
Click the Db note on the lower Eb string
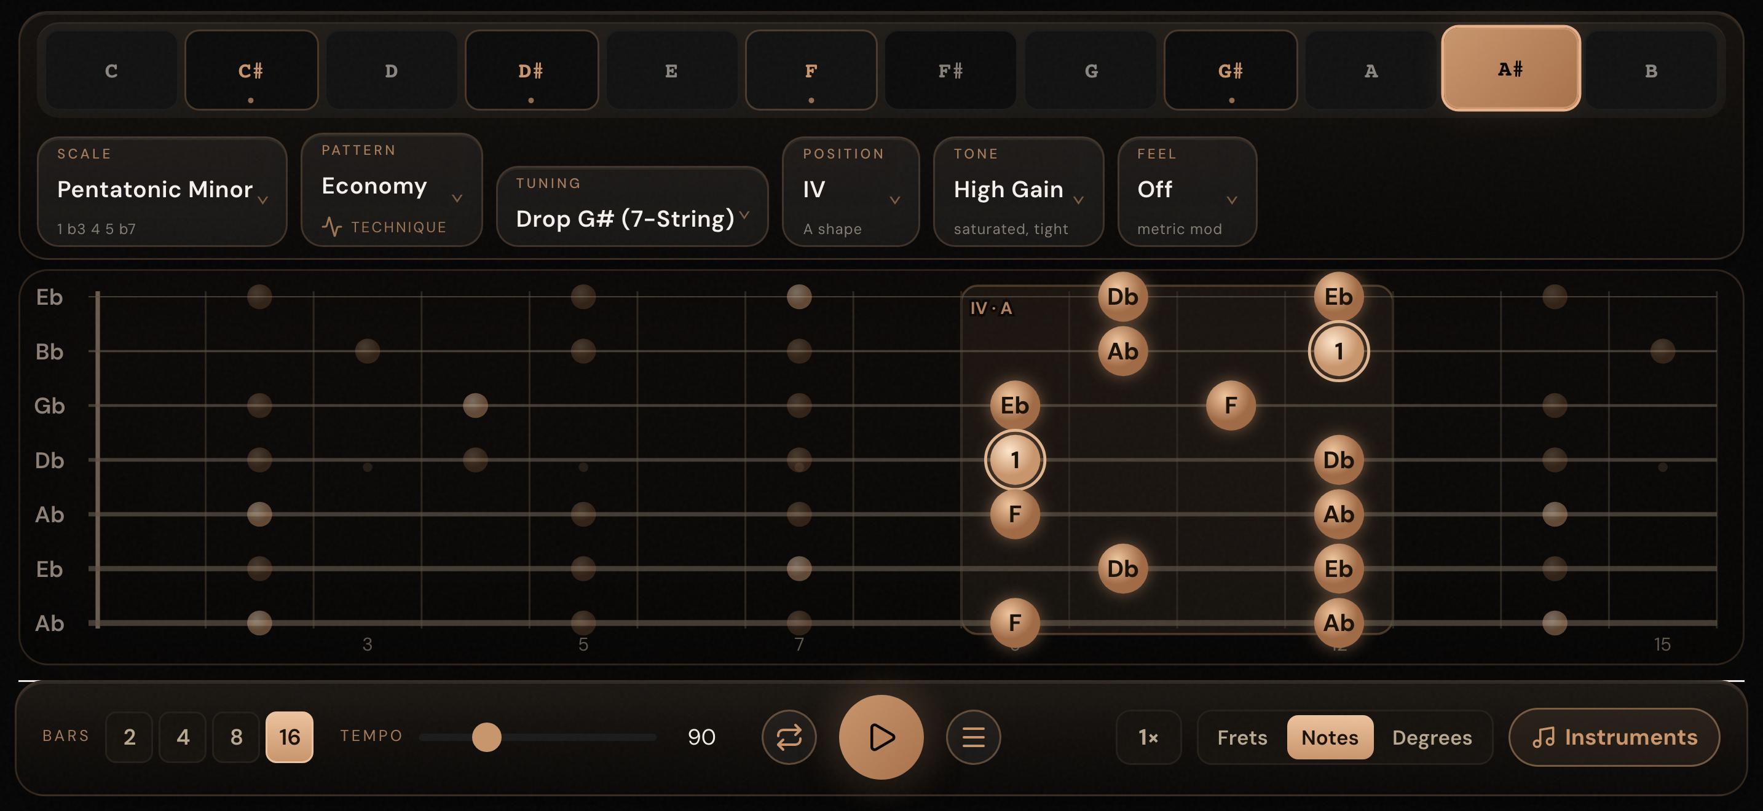click(1122, 568)
